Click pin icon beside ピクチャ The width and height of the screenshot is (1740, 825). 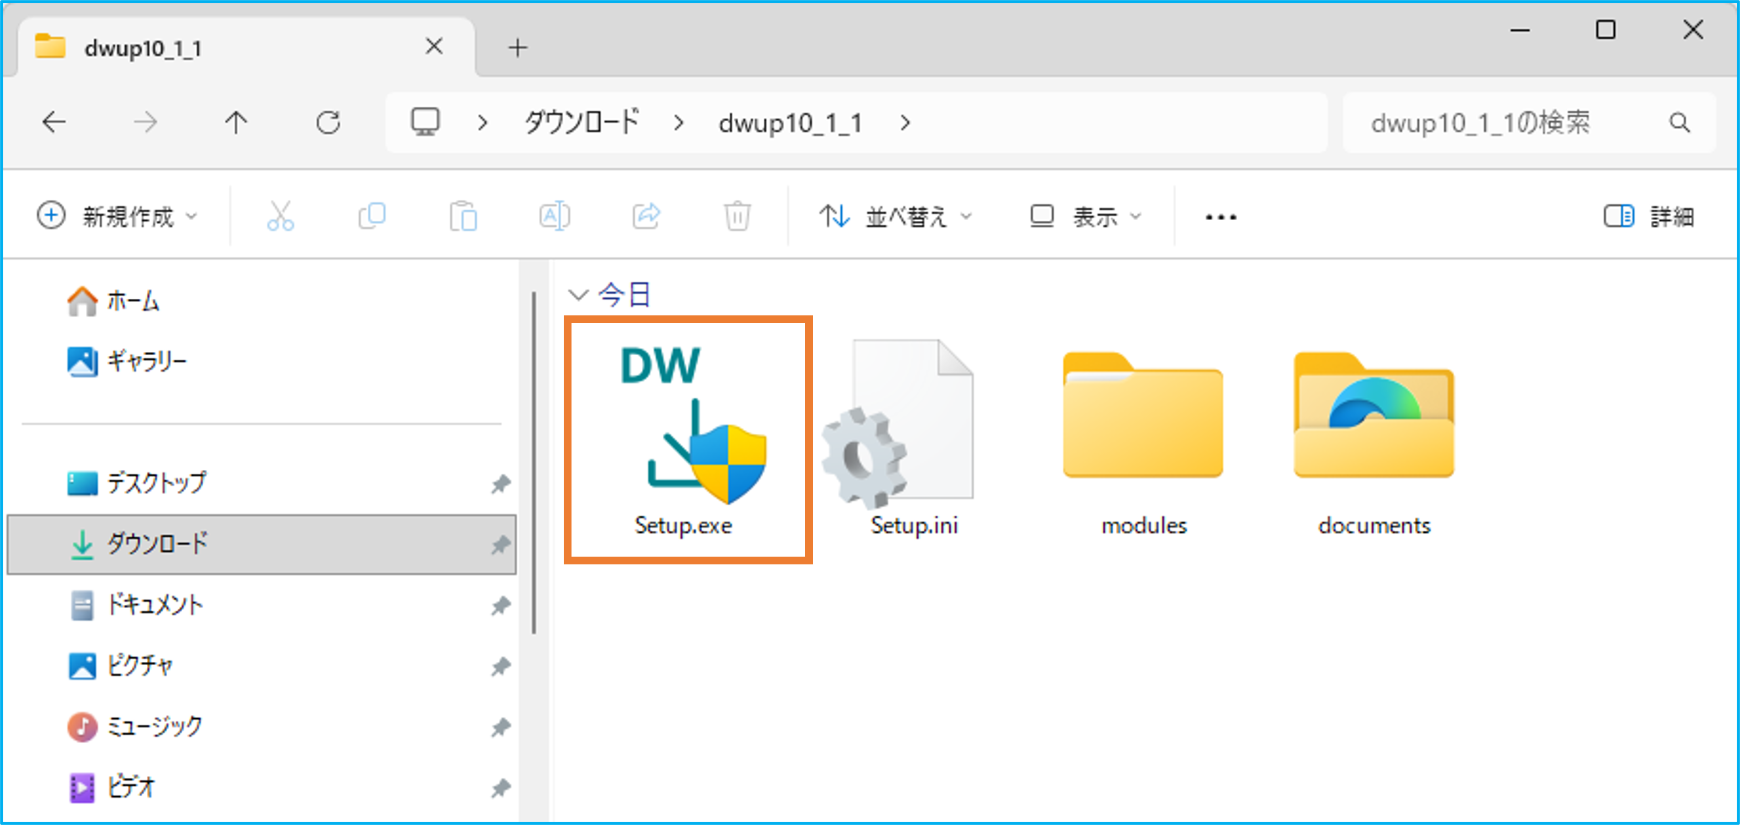(x=501, y=666)
